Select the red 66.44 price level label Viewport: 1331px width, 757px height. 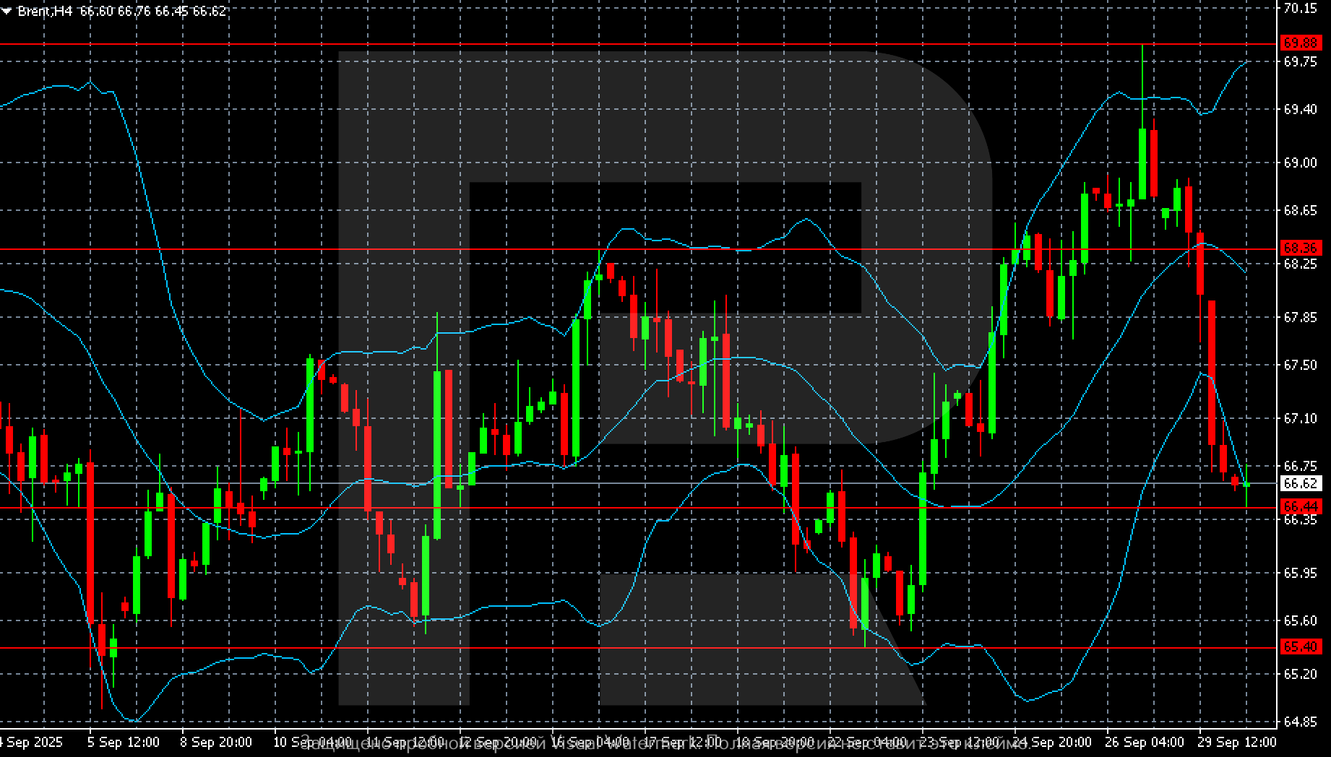click(x=1300, y=506)
